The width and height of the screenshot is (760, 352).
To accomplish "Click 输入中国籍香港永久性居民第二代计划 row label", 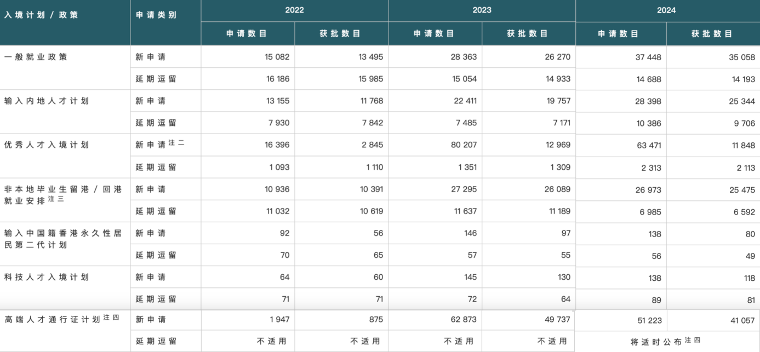I will click(x=63, y=239).
